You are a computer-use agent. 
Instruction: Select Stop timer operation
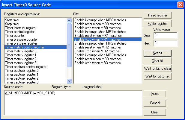pyautogui.click(x=35, y=24)
